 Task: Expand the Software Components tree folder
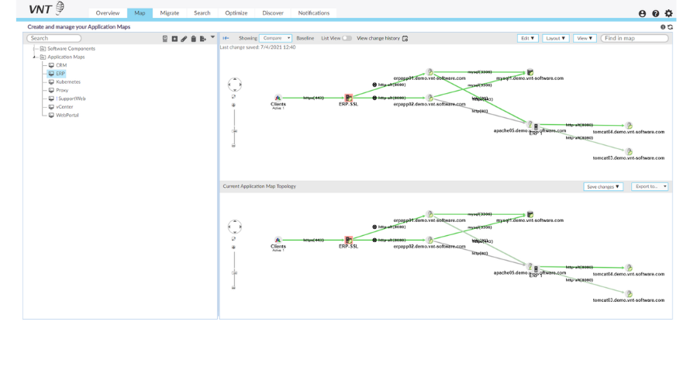34,48
